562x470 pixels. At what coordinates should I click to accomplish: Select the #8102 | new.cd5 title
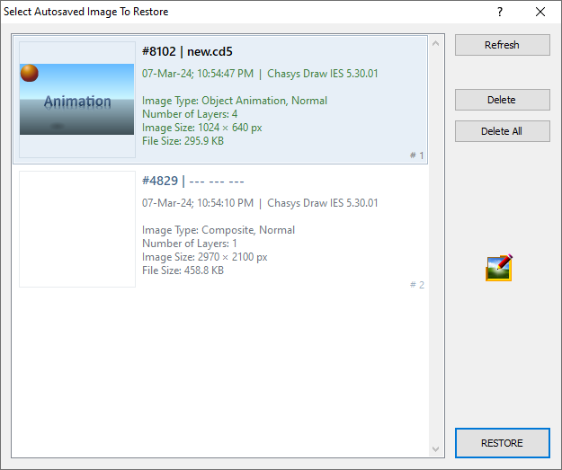pos(187,51)
